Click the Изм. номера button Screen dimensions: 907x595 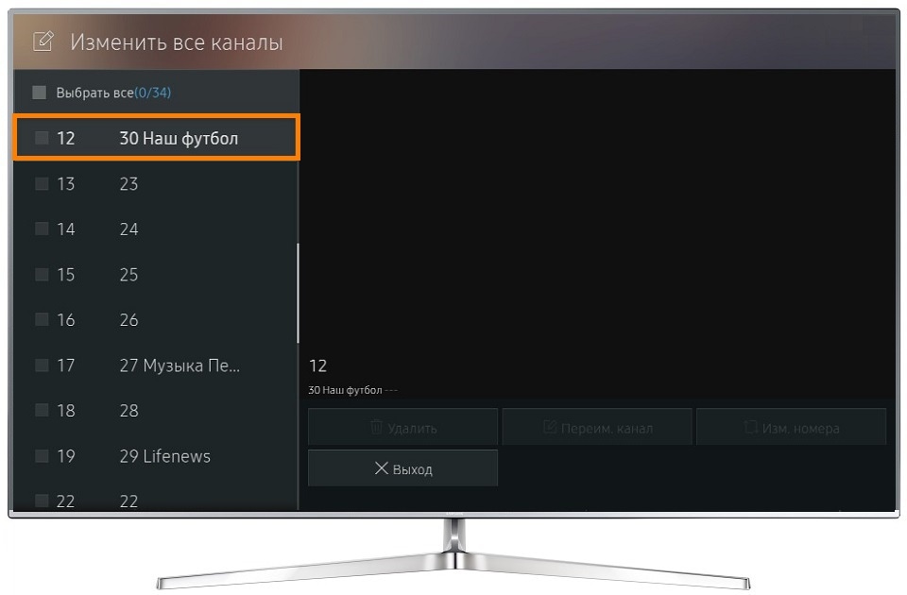tap(791, 427)
